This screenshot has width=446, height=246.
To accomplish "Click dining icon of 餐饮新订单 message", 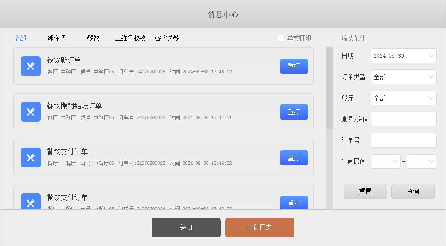I will point(31,66).
